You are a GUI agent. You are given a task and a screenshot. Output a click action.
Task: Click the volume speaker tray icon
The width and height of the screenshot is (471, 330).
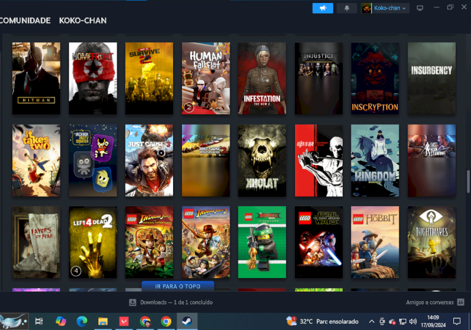click(413, 322)
